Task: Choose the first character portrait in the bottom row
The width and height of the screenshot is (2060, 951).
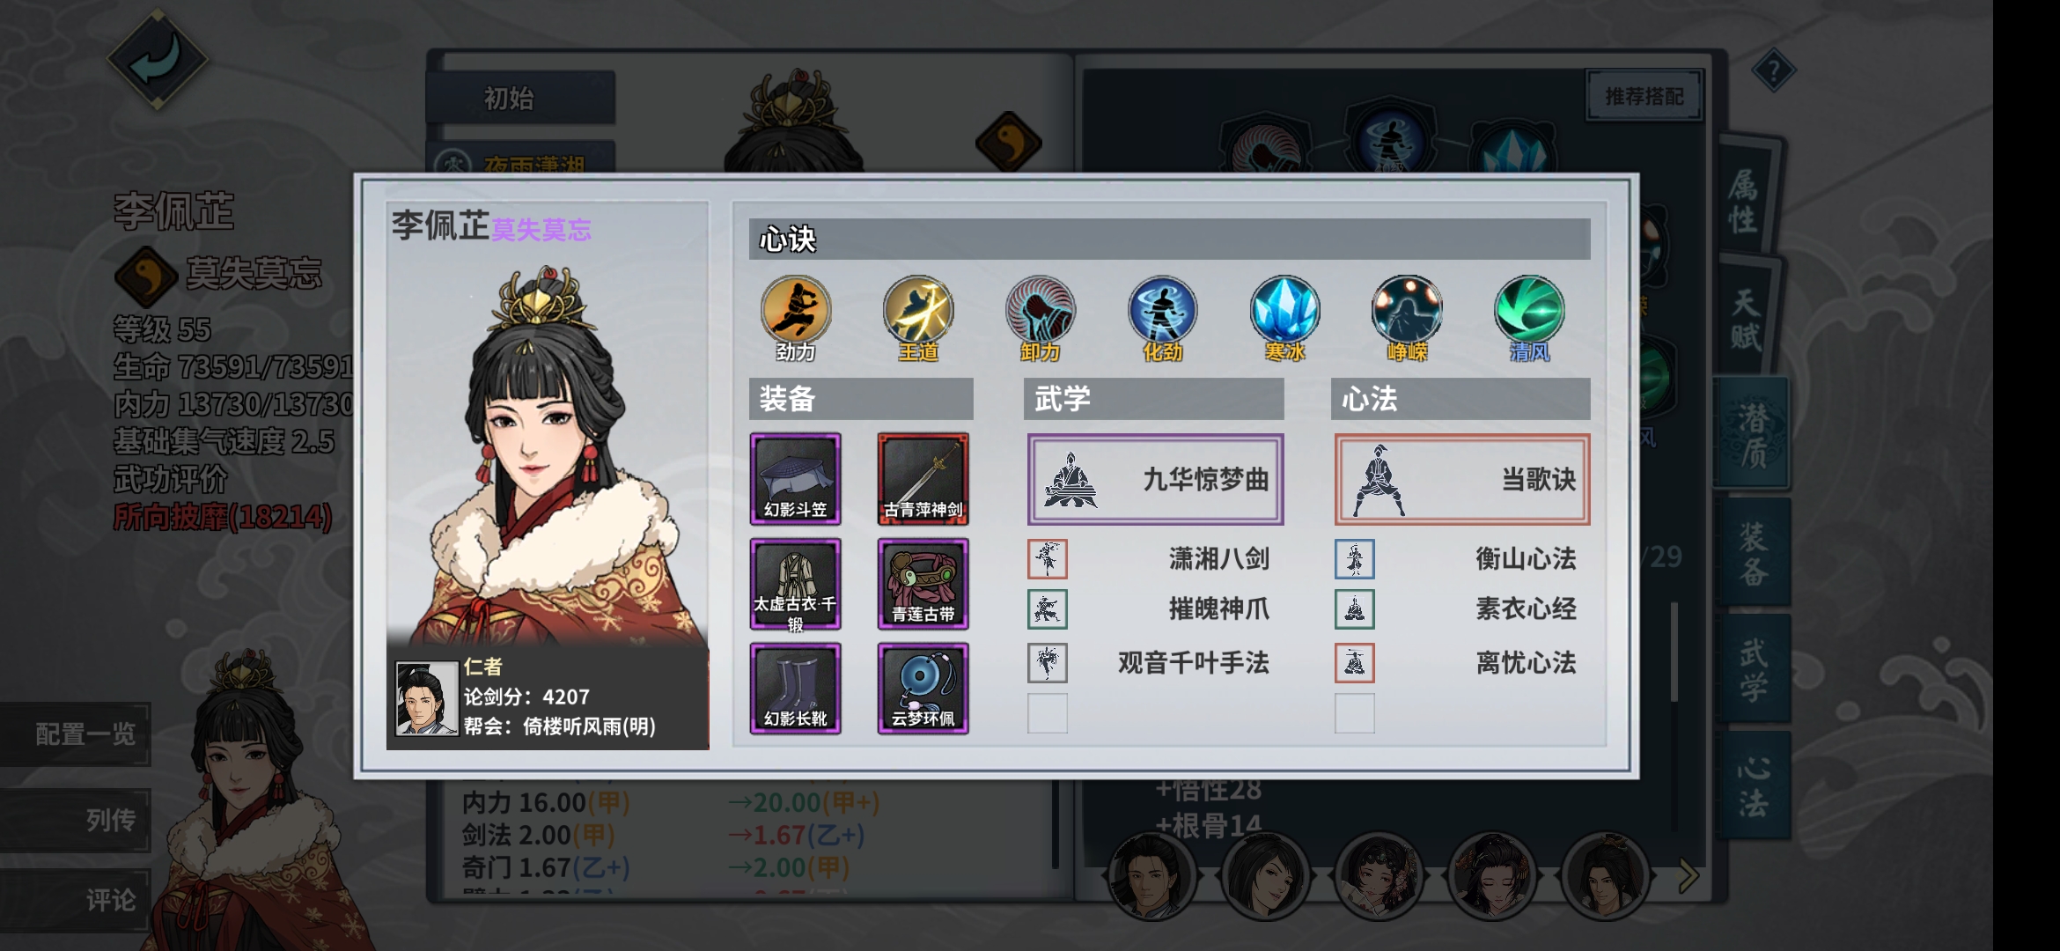Action: click(1151, 874)
